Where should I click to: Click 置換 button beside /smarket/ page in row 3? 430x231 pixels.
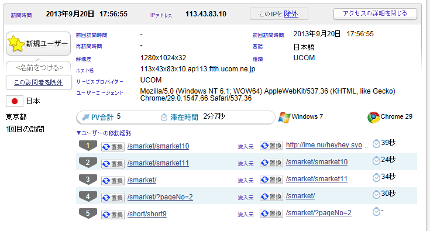[x=113, y=181]
